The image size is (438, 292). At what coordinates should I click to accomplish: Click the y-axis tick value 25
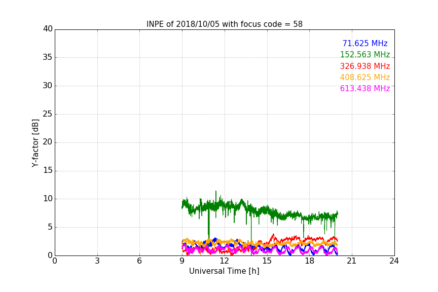point(48,114)
